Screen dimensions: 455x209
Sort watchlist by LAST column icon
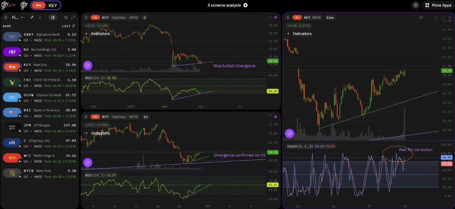[x=74, y=26]
